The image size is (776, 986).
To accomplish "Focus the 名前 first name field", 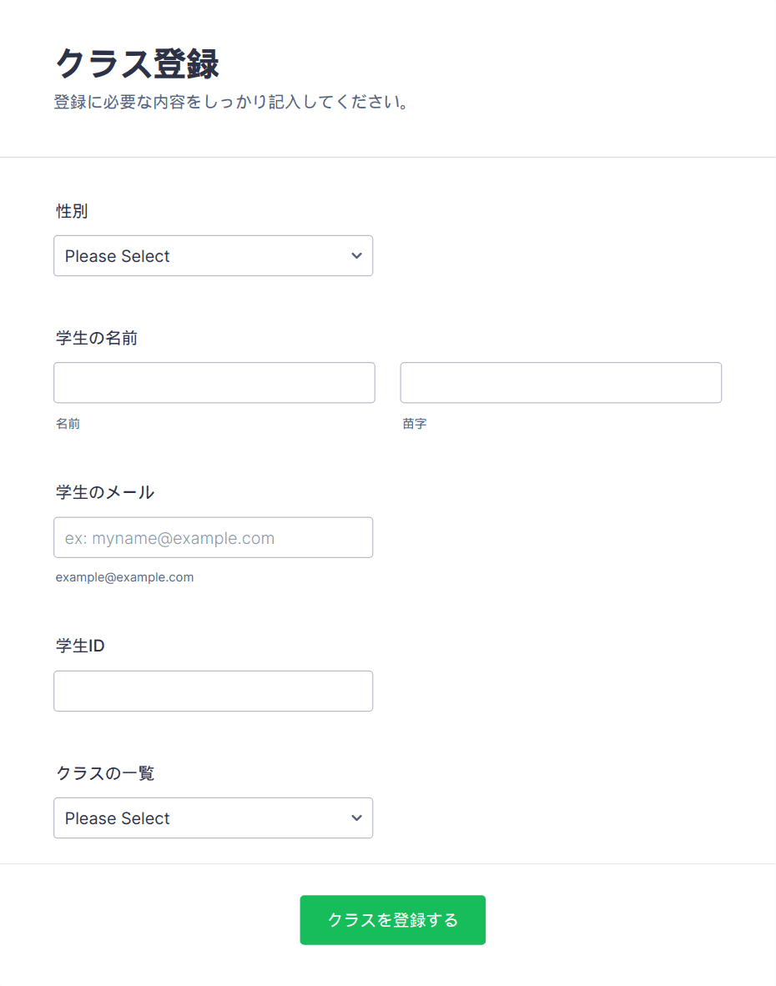I will (214, 382).
